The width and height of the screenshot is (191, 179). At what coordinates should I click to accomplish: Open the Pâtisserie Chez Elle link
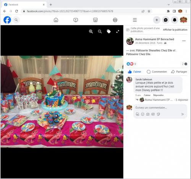(139, 54)
